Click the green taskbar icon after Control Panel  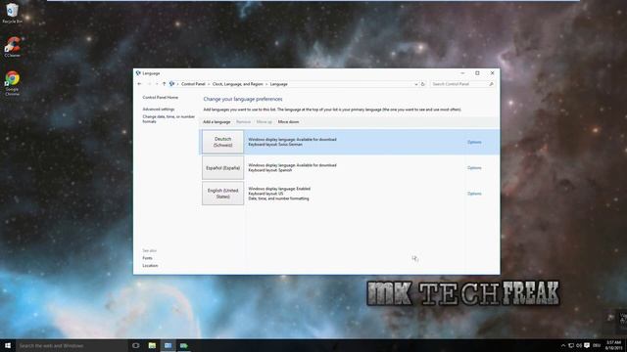click(x=184, y=345)
